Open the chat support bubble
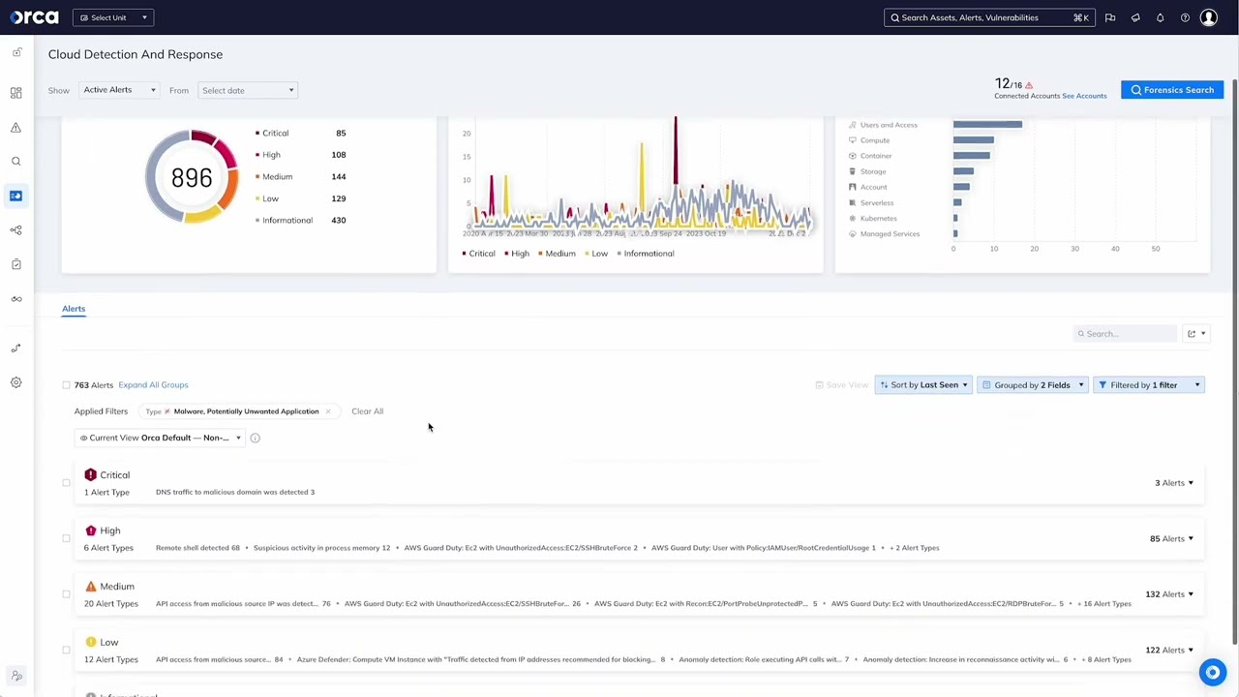 tap(1213, 672)
